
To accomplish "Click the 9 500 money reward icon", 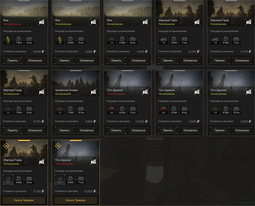I will point(70,180).
